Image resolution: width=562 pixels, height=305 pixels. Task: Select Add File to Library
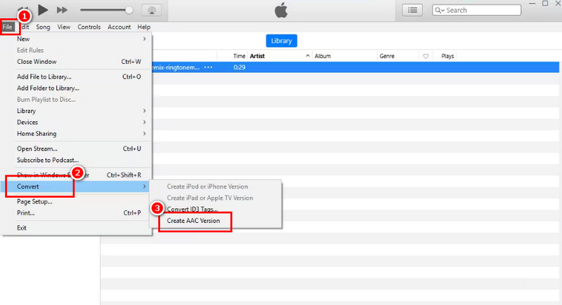click(76, 76)
